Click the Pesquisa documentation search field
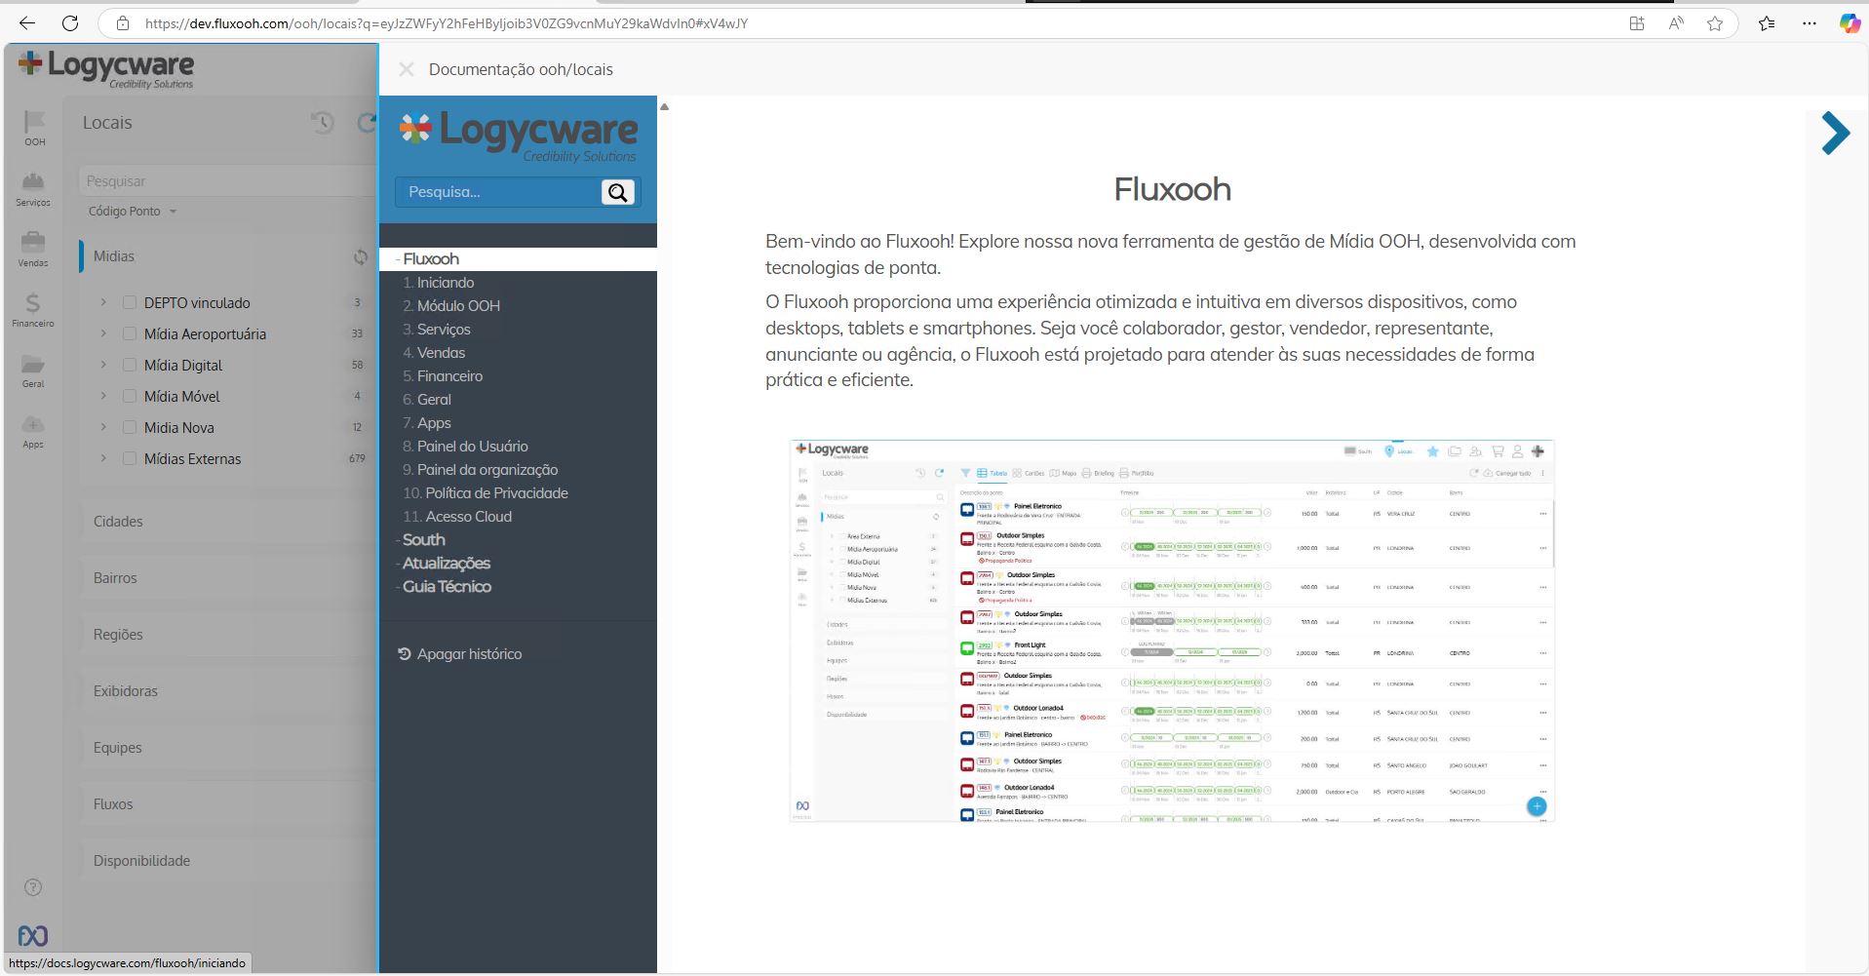 click(x=497, y=192)
